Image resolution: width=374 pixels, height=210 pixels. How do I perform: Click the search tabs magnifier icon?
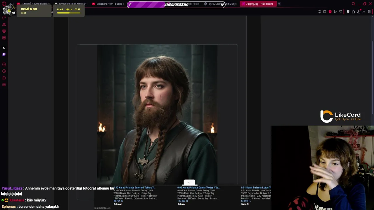tap(353, 4)
